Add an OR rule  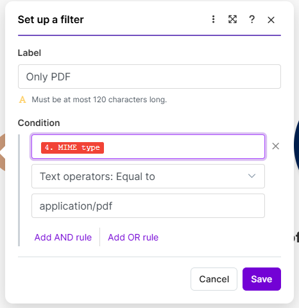[133, 237]
